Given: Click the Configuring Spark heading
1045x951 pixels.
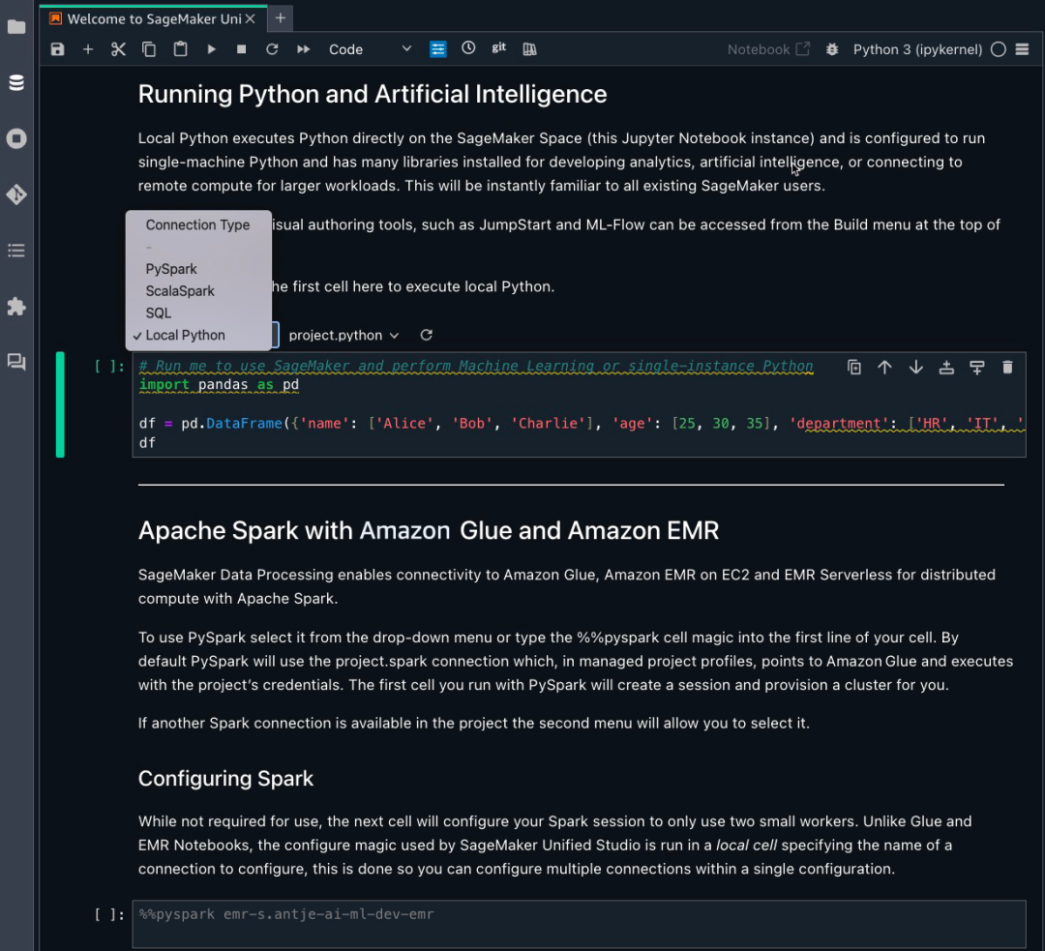Looking at the screenshot, I should 225,779.
